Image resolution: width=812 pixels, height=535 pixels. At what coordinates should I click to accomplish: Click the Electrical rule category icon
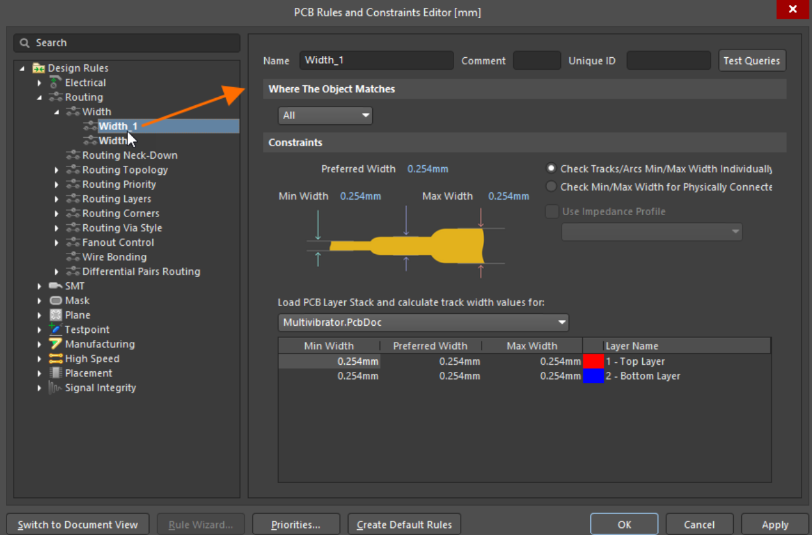[x=56, y=83]
